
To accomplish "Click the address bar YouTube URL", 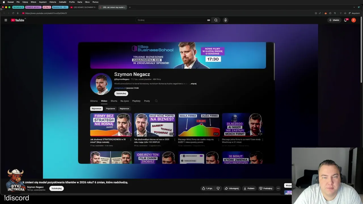I will (46, 13).
